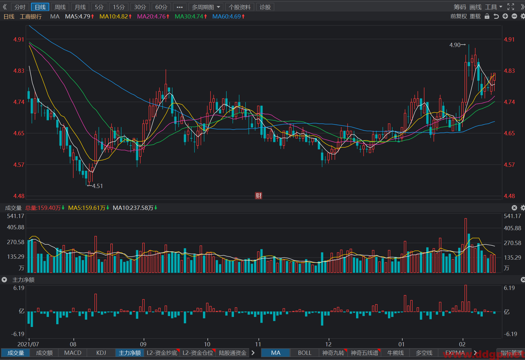525x360 pixels.
Task: Open the 多周期图 dropdown
Action: point(206,7)
